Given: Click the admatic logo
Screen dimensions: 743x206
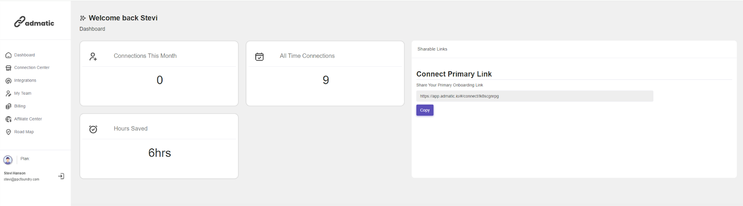Looking at the screenshot, I should pyautogui.click(x=34, y=22).
